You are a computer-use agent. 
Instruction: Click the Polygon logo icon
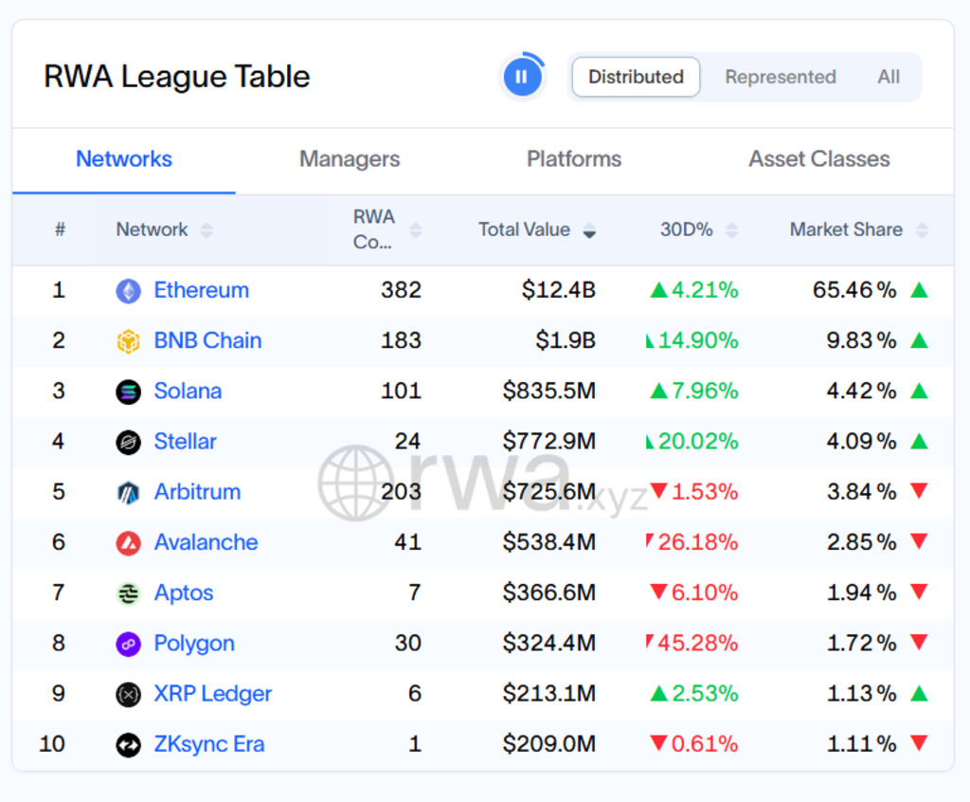[128, 644]
